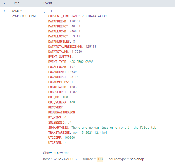The height and width of the screenshot is (163, 175).
Task: Click host value w16s24id8606
Action: click(65, 159)
